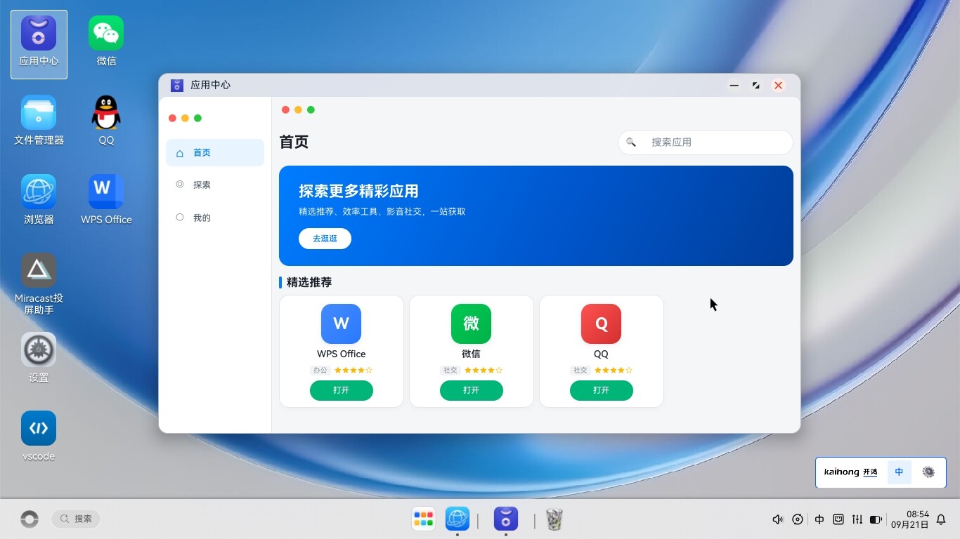The image size is (960, 539).
Task: Click the green dot in the main panel
Action: point(311,109)
